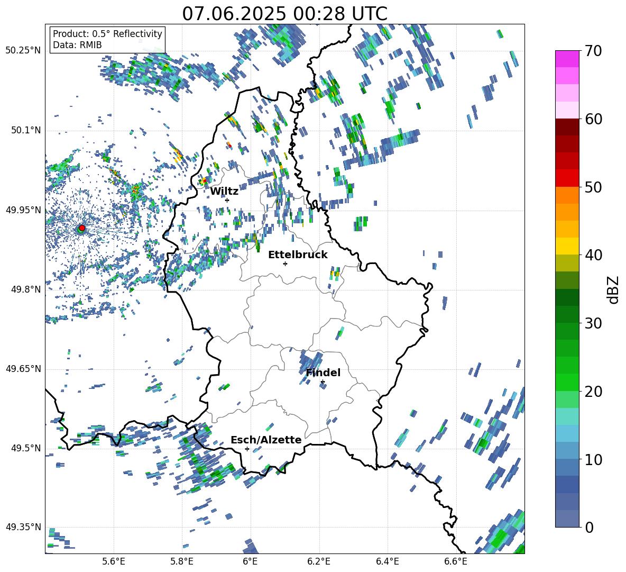Viewport: 626px width, 572px height.
Task: Click the Esch/Alzette cross marker
Action: pyautogui.click(x=247, y=449)
